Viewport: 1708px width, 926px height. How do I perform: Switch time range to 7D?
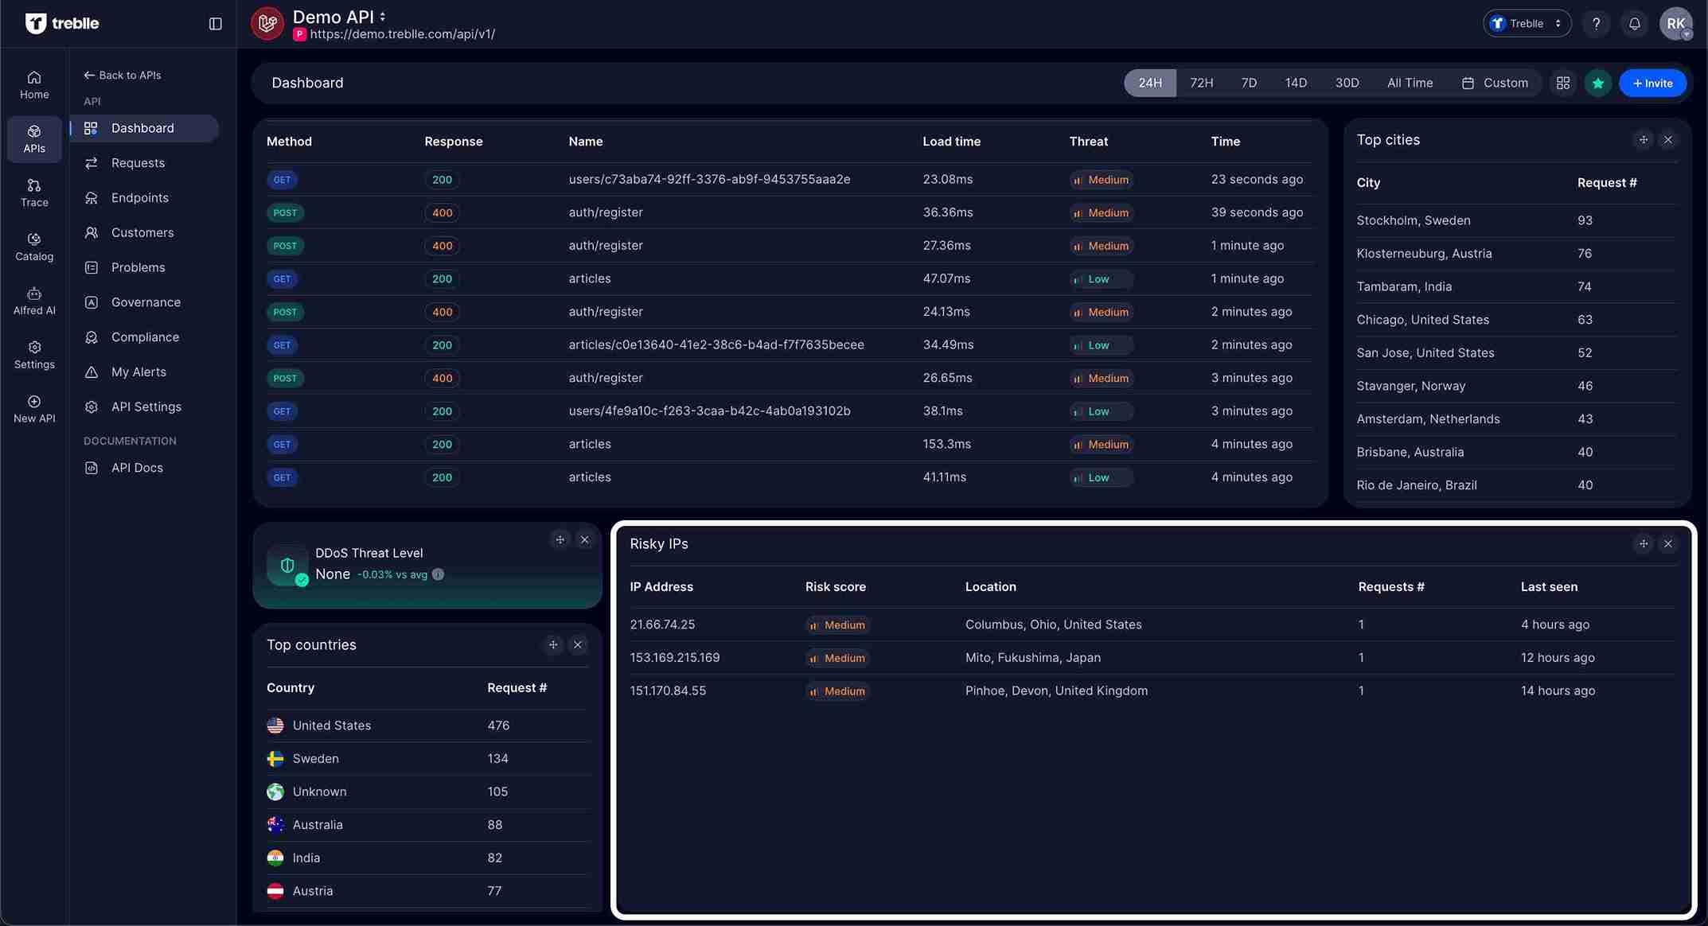[x=1249, y=83]
